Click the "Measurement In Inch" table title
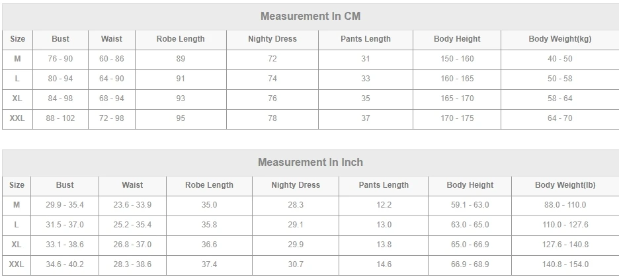 (x=310, y=163)
